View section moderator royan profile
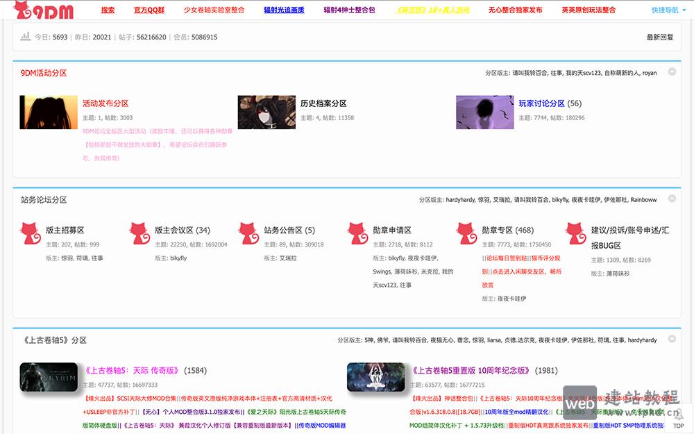The height and width of the screenshot is (434, 694). [x=650, y=73]
